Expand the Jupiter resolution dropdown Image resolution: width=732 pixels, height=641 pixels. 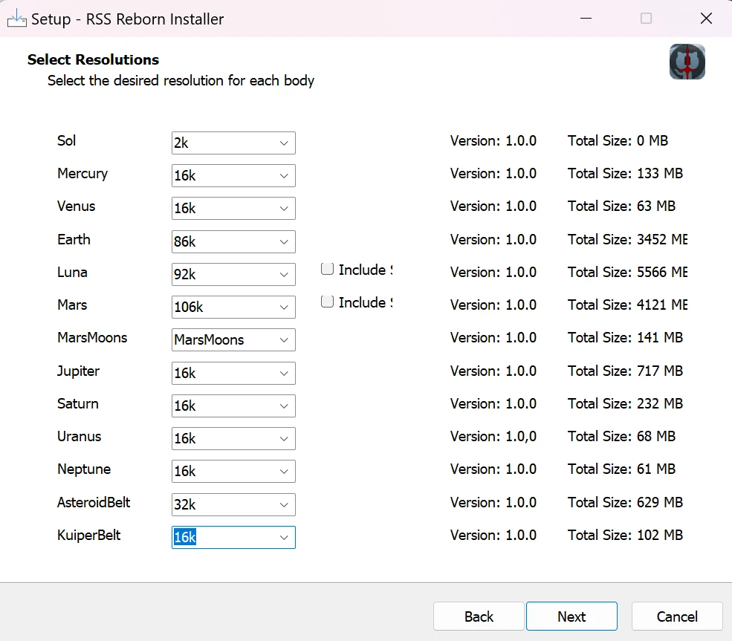point(233,373)
